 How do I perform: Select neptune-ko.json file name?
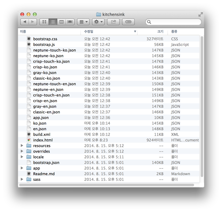(x=48, y=56)
